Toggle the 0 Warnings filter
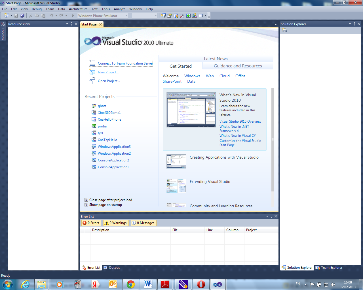Viewport: 363px width, 290px height. tap(115, 223)
